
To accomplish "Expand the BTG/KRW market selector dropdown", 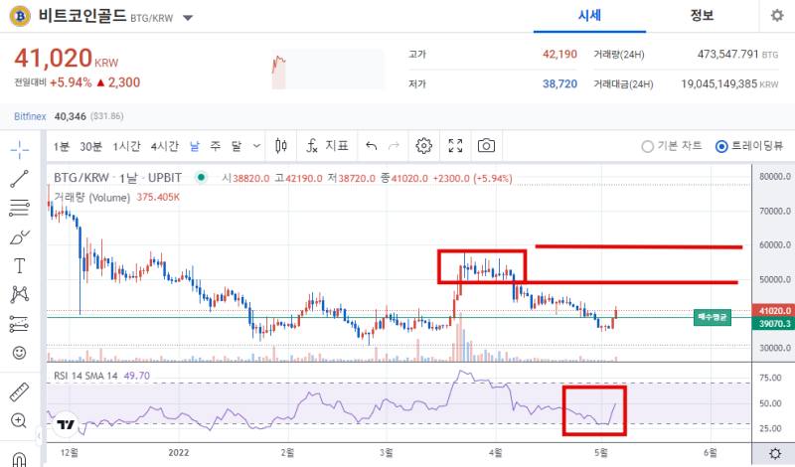I will 188,18.
